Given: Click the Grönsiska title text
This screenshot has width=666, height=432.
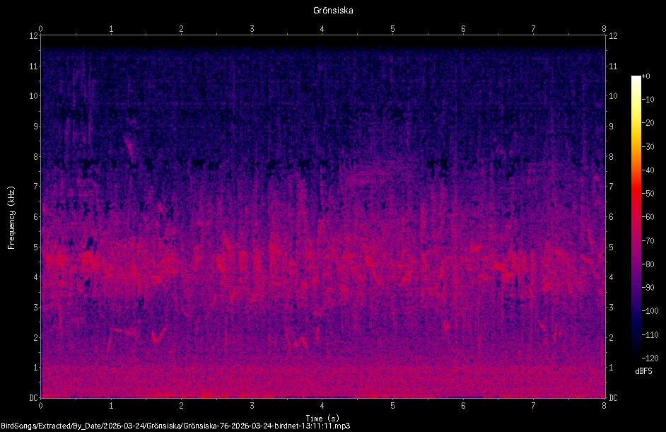Looking at the screenshot, I should pos(333,11).
